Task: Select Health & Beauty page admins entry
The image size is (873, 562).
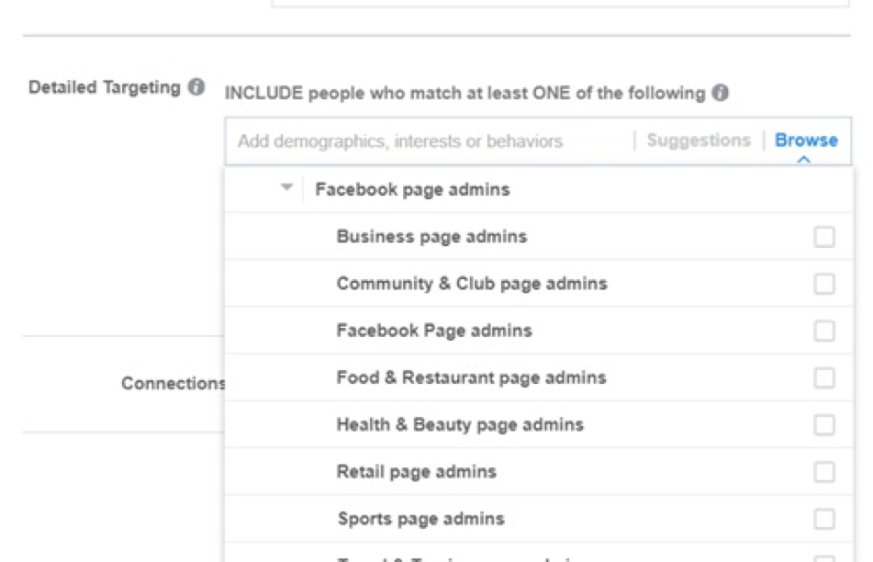Action: (x=538, y=424)
